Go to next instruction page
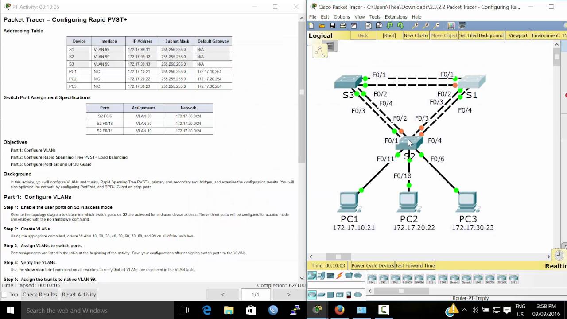The image size is (567, 319). (x=289, y=295)
